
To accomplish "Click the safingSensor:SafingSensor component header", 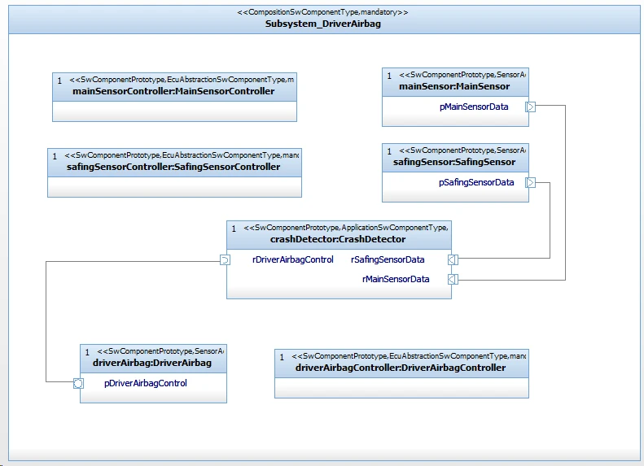I will [x=454, y=162].
